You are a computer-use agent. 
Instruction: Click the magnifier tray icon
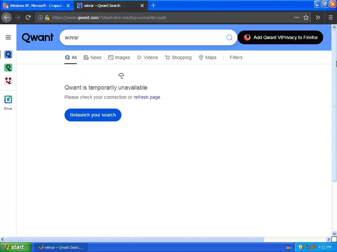[313, 247]
